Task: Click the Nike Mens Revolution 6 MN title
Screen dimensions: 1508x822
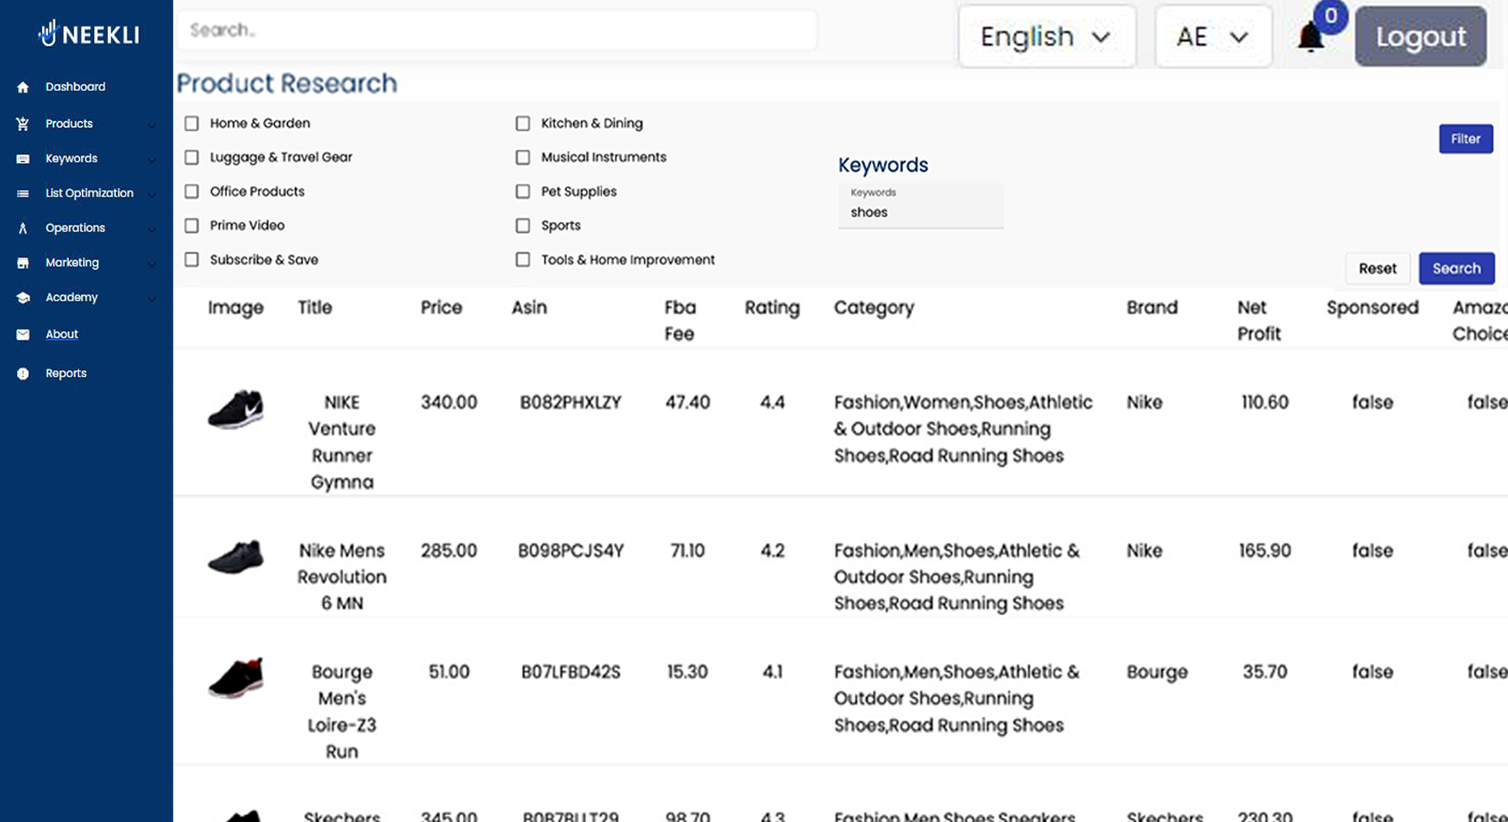Action: click(x=342, y=577)
